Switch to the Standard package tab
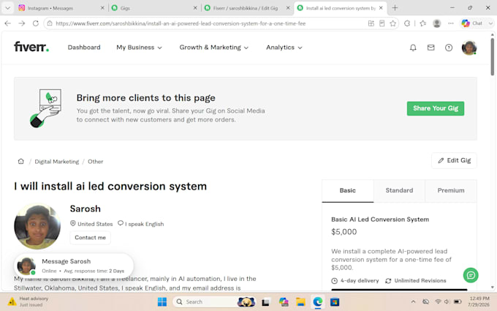 click(399, 190)
